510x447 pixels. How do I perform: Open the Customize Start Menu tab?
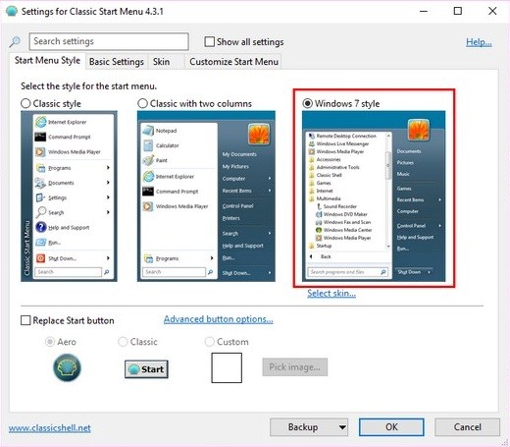coord(233,62)
